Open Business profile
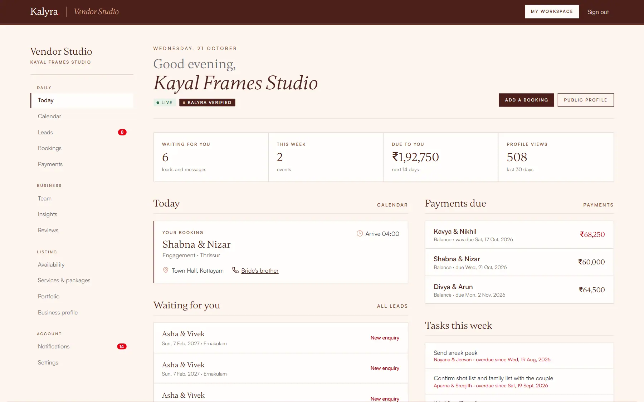Viewport: 644px width, 402px height. click(x=82, y=313)
